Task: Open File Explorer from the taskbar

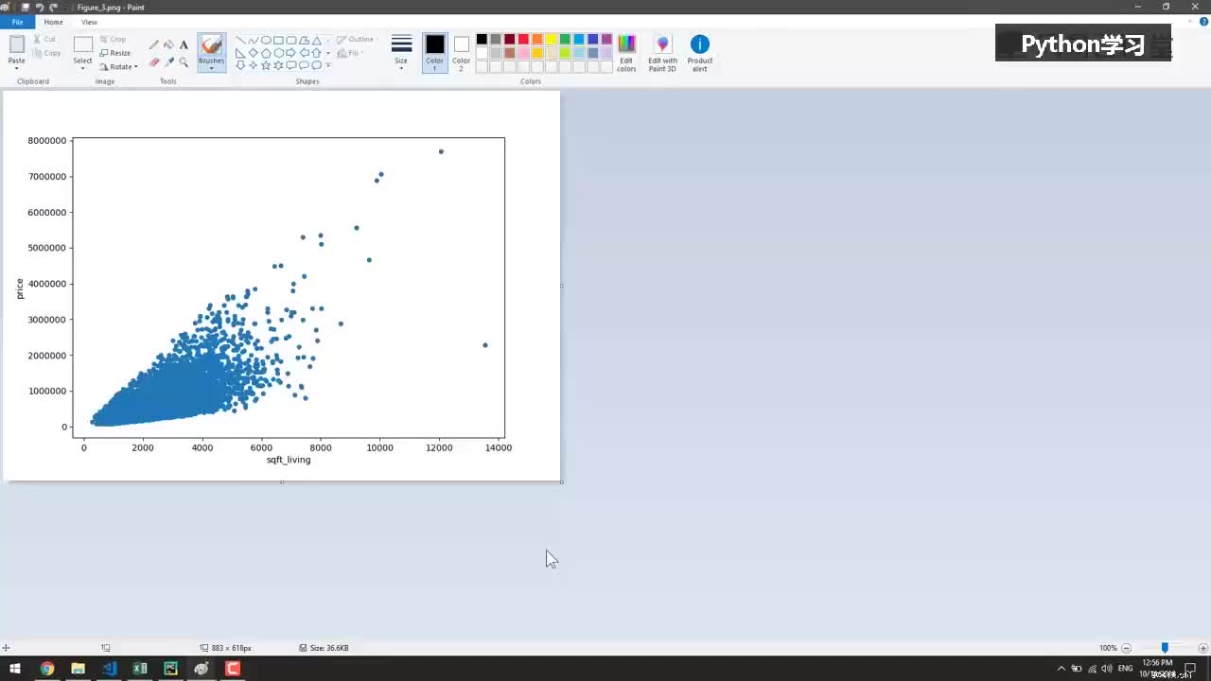Action: tap(78, 669)
